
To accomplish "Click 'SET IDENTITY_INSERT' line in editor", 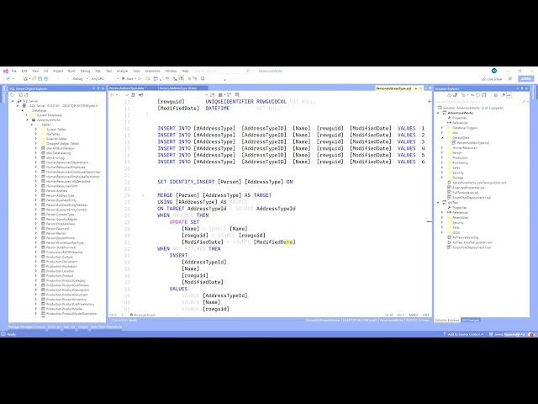I will click(225, 182).
